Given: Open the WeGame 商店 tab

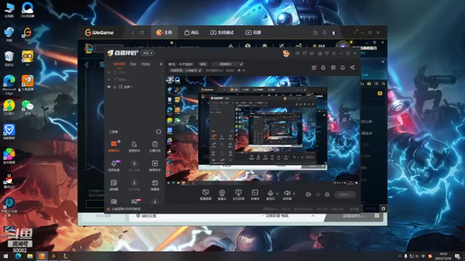Looking at the screenshot, I should click(192, 32).
